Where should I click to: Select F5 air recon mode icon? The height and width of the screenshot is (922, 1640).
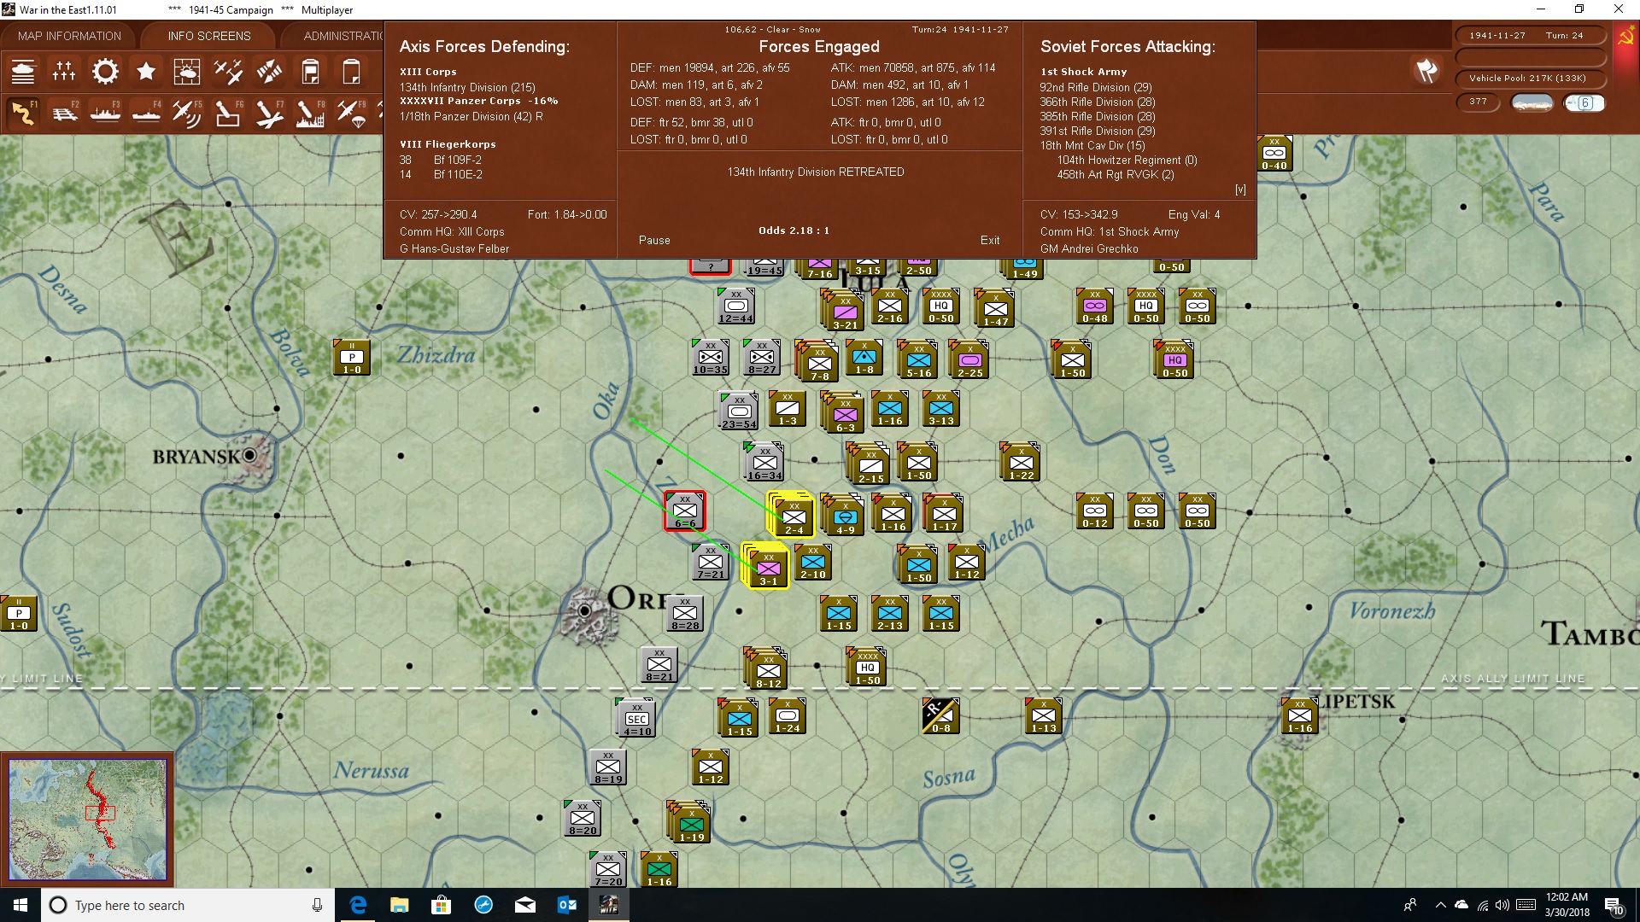pos(187,113)
